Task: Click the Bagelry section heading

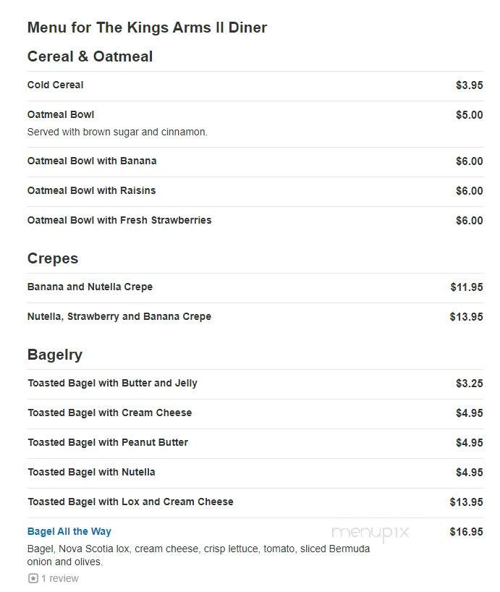Action: pyautogui.click(x=55, y=355)
